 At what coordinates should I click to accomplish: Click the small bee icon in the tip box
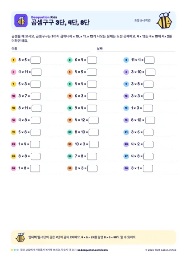pyautogui.click(x=20, y=237)
